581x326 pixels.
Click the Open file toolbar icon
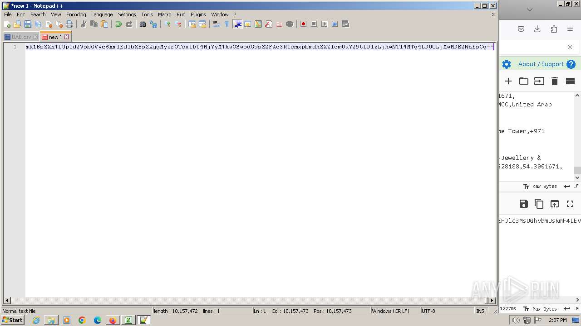pyautogui.click(x=17, y=24)
